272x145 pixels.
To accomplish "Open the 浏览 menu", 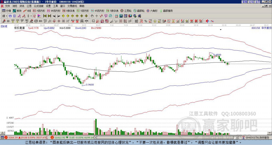I will (15, 6).
